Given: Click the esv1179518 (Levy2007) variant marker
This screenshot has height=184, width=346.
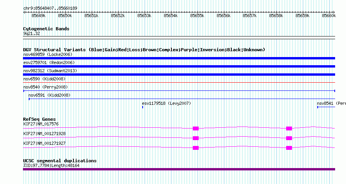Looking at the screenshot, I should [x=143, y=107].
